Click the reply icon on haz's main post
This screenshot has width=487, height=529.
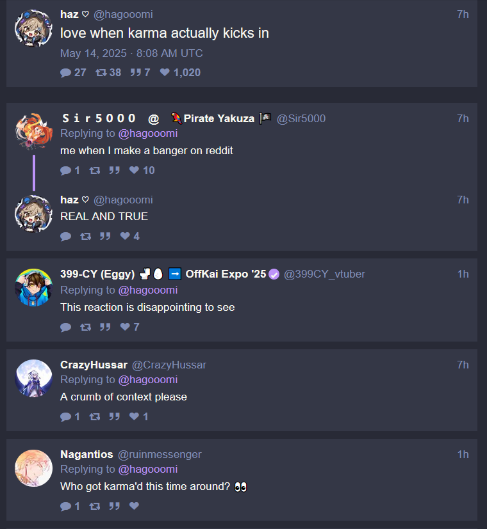pos(65,72)
